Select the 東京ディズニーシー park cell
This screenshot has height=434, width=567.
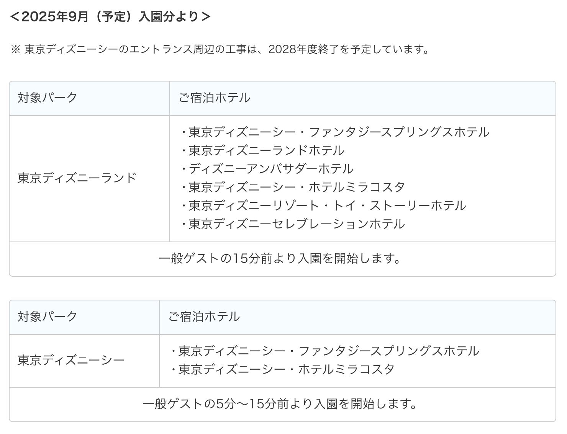point(71,361)
